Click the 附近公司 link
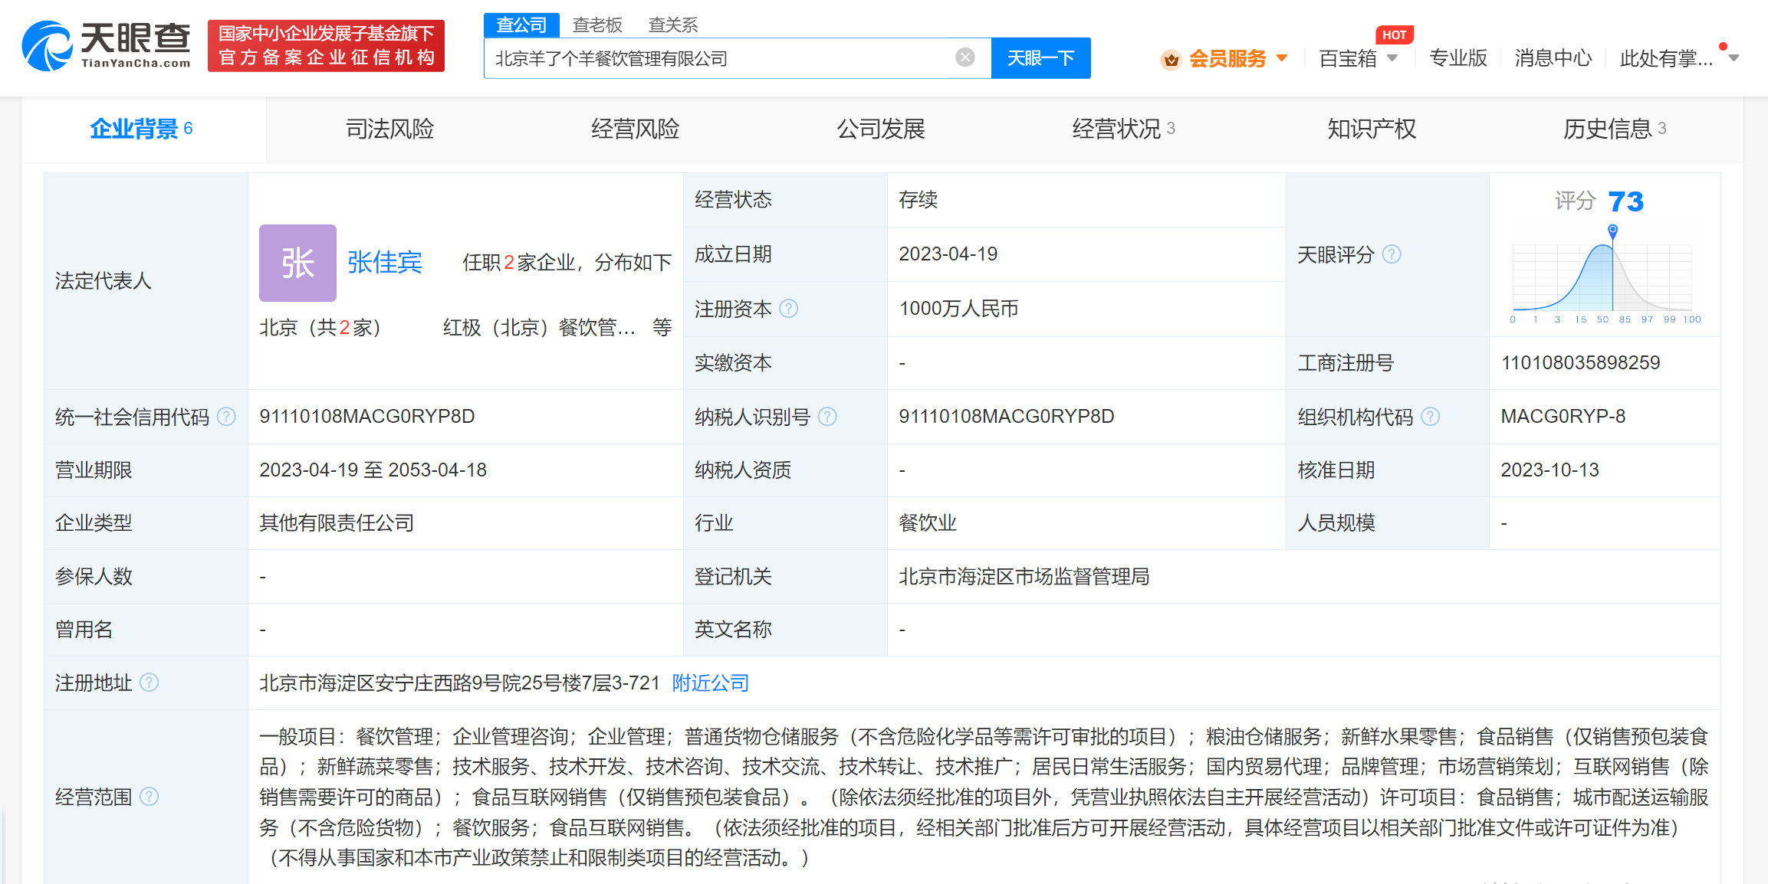 point(710,683)
